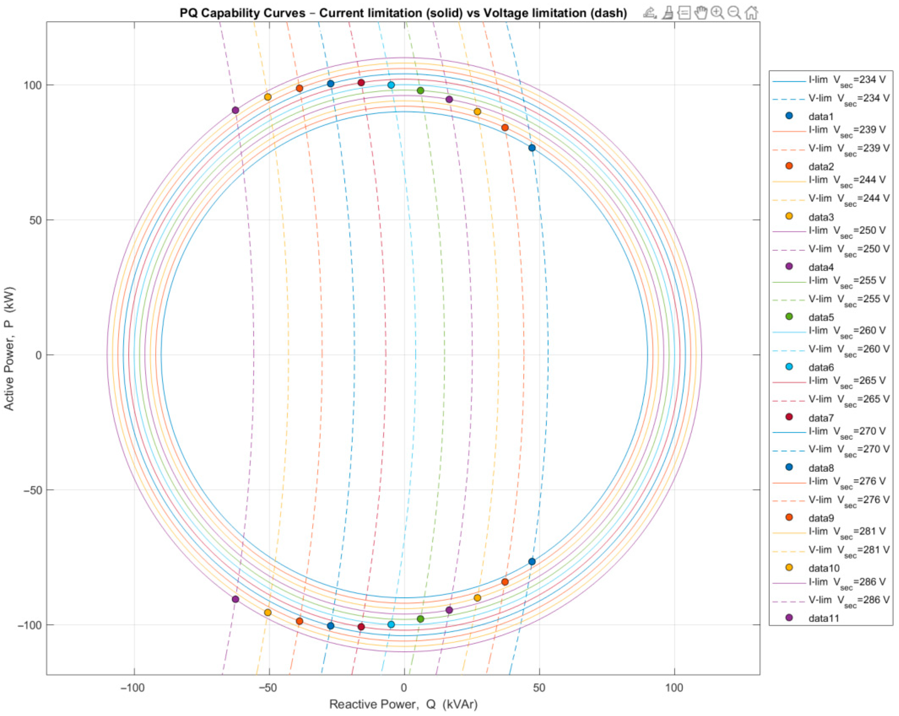Click the V-lim Vsec=250 V legend entry

point(849,249)
